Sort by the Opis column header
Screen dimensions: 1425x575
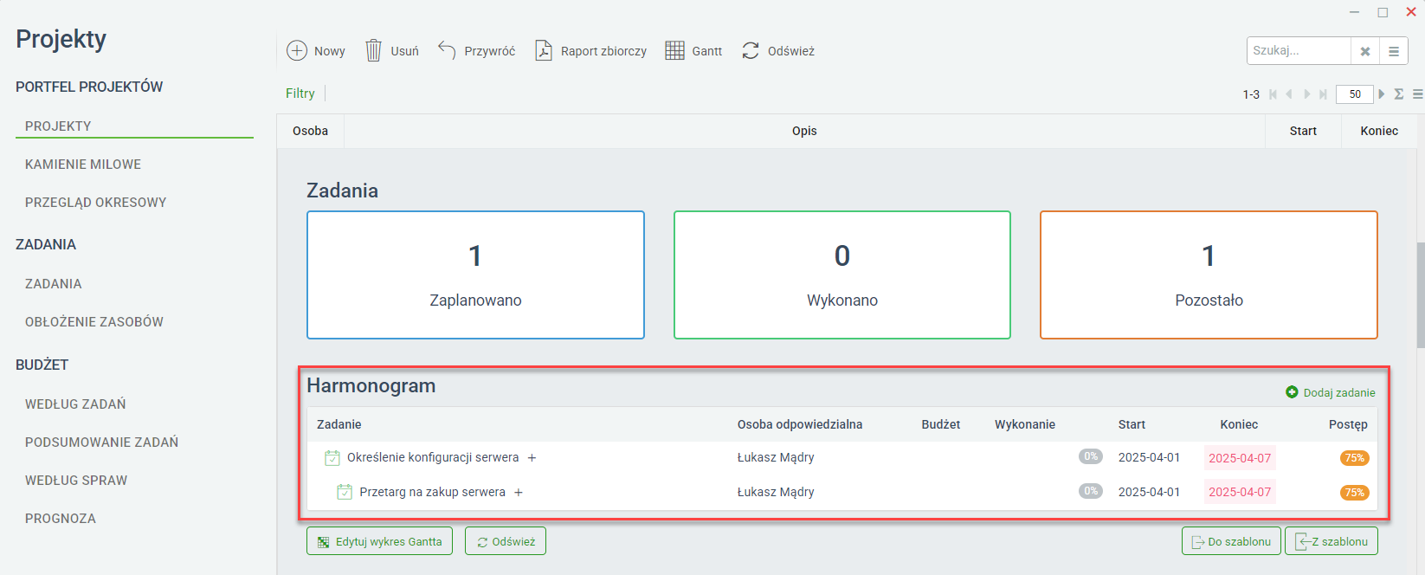(x=804, y=131)
